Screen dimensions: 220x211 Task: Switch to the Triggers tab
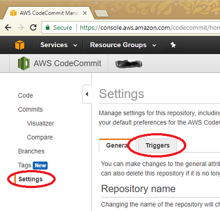tap(158, 145)
